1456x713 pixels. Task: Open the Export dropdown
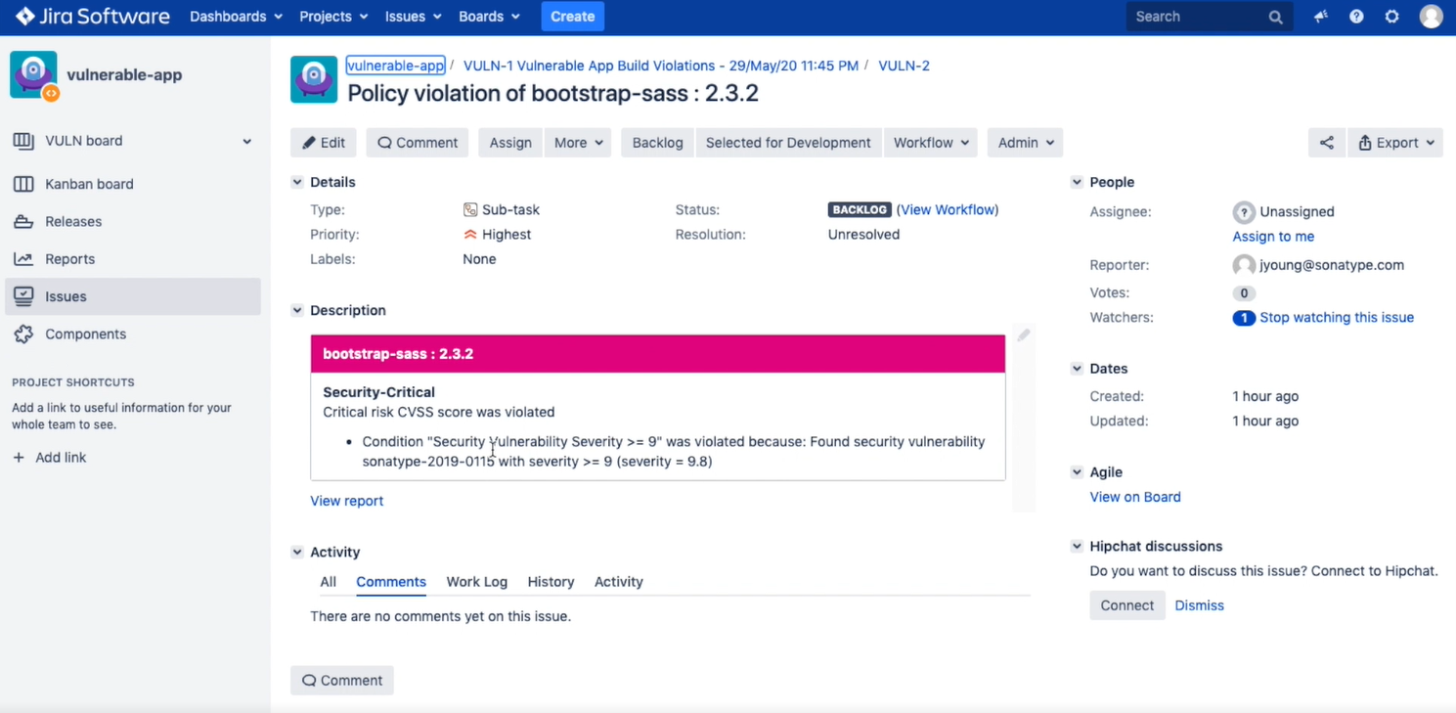[x=1395, y=143]
